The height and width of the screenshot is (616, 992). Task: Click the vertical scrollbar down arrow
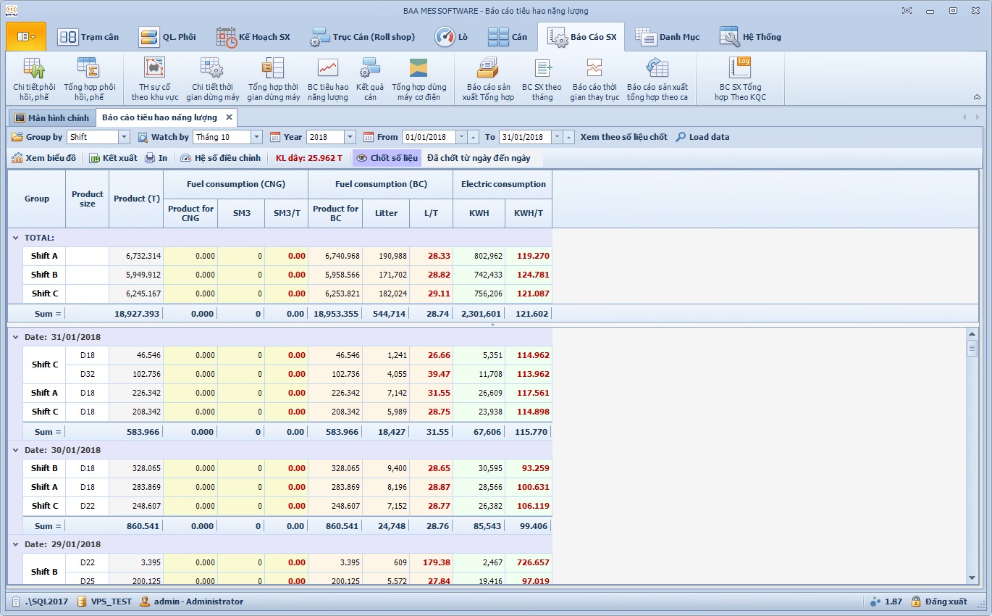972,578
